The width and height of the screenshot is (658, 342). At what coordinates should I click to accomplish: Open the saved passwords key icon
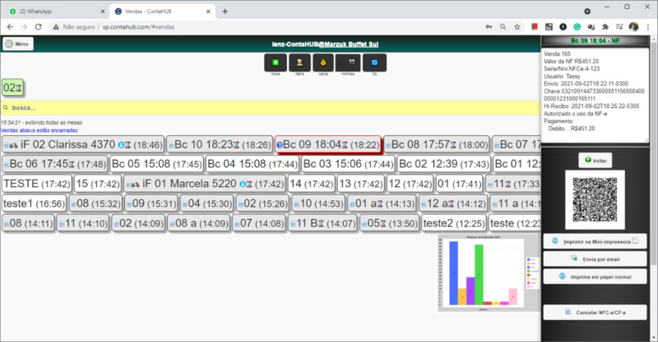[489, 27]
